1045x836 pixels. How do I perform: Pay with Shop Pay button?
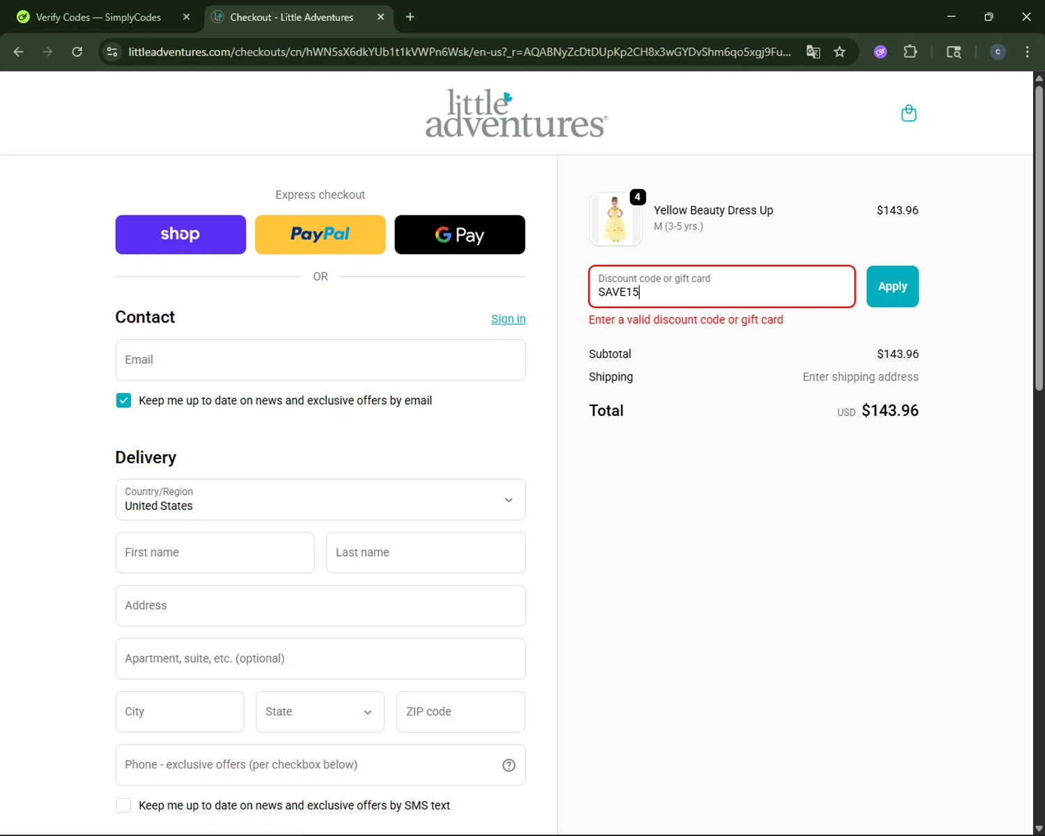[x=180, y=235]
